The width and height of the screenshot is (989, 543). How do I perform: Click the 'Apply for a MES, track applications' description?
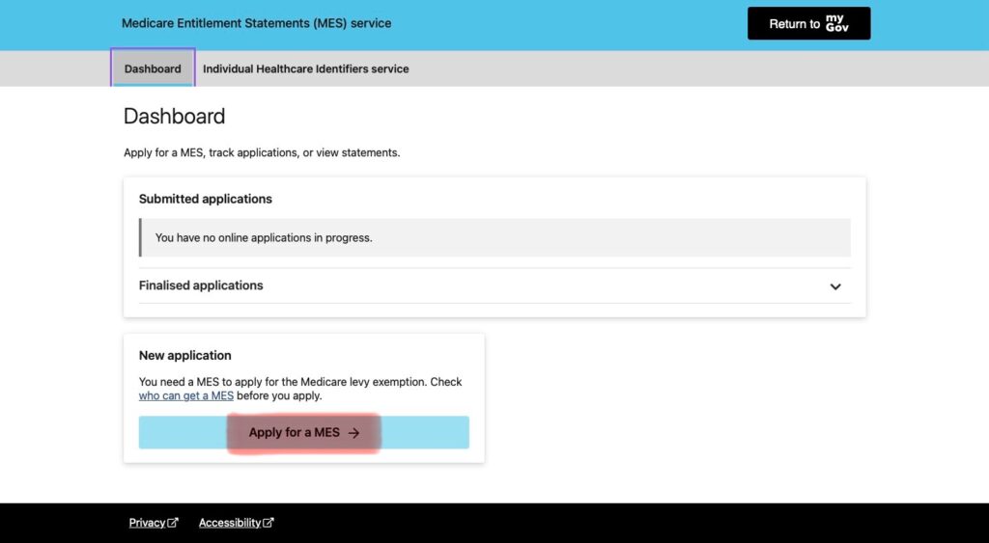point(262,152)
